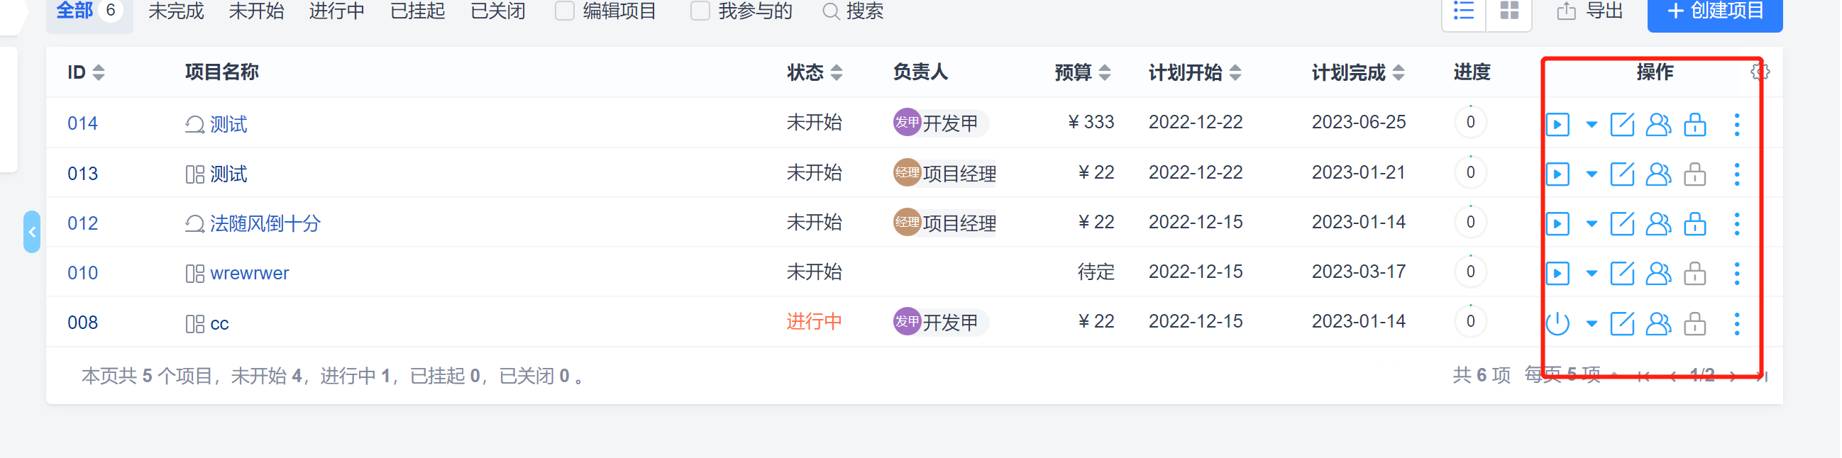Edit project 013 using the pencil icon
Viewport: 1842px width, 458px height.
[x=1623, y=174]
